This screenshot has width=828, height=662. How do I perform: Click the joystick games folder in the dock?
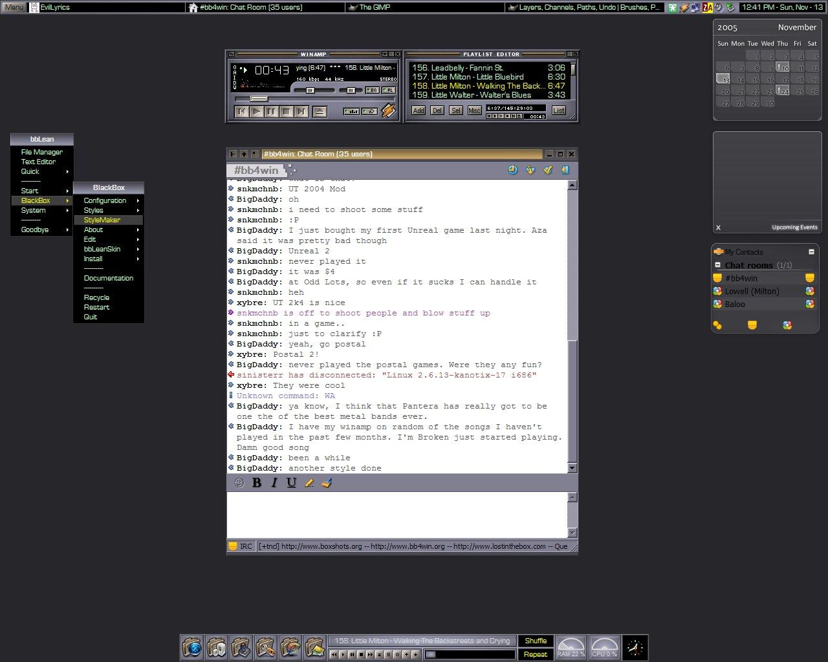click(x=241, y=647)
